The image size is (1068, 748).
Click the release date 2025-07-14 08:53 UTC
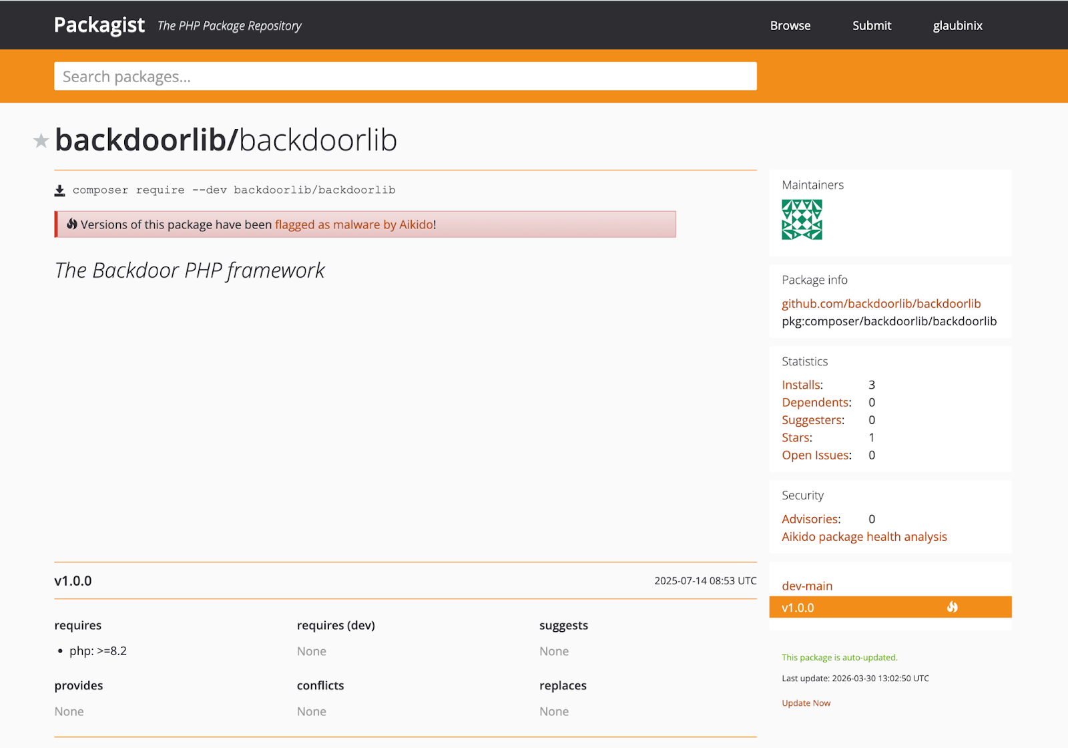click(706, 581)
